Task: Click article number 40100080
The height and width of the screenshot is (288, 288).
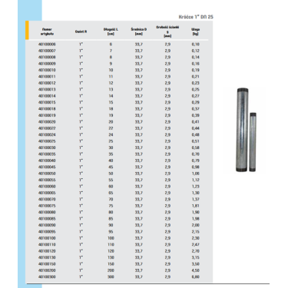Action: click(47, 212)
